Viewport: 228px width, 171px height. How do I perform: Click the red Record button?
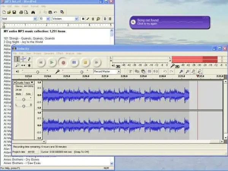63,62
